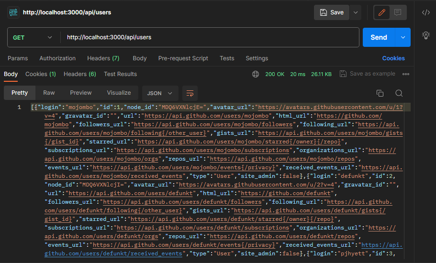View the Test Results tab
This screenshot has width=436, height=263.
(x=121, y=74)
